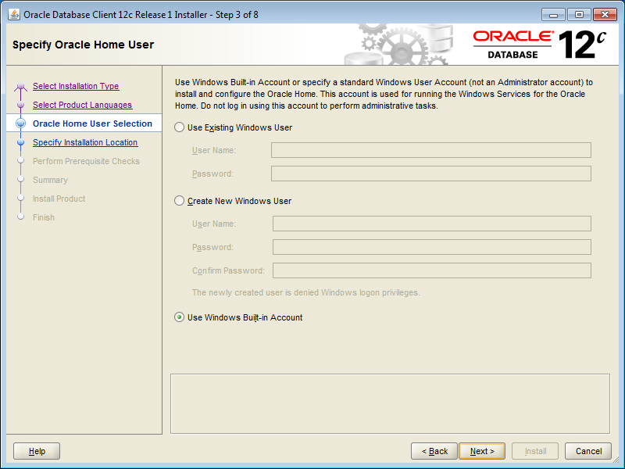
Task: Open the Select Product Languages step
Action: pos(83,105)
